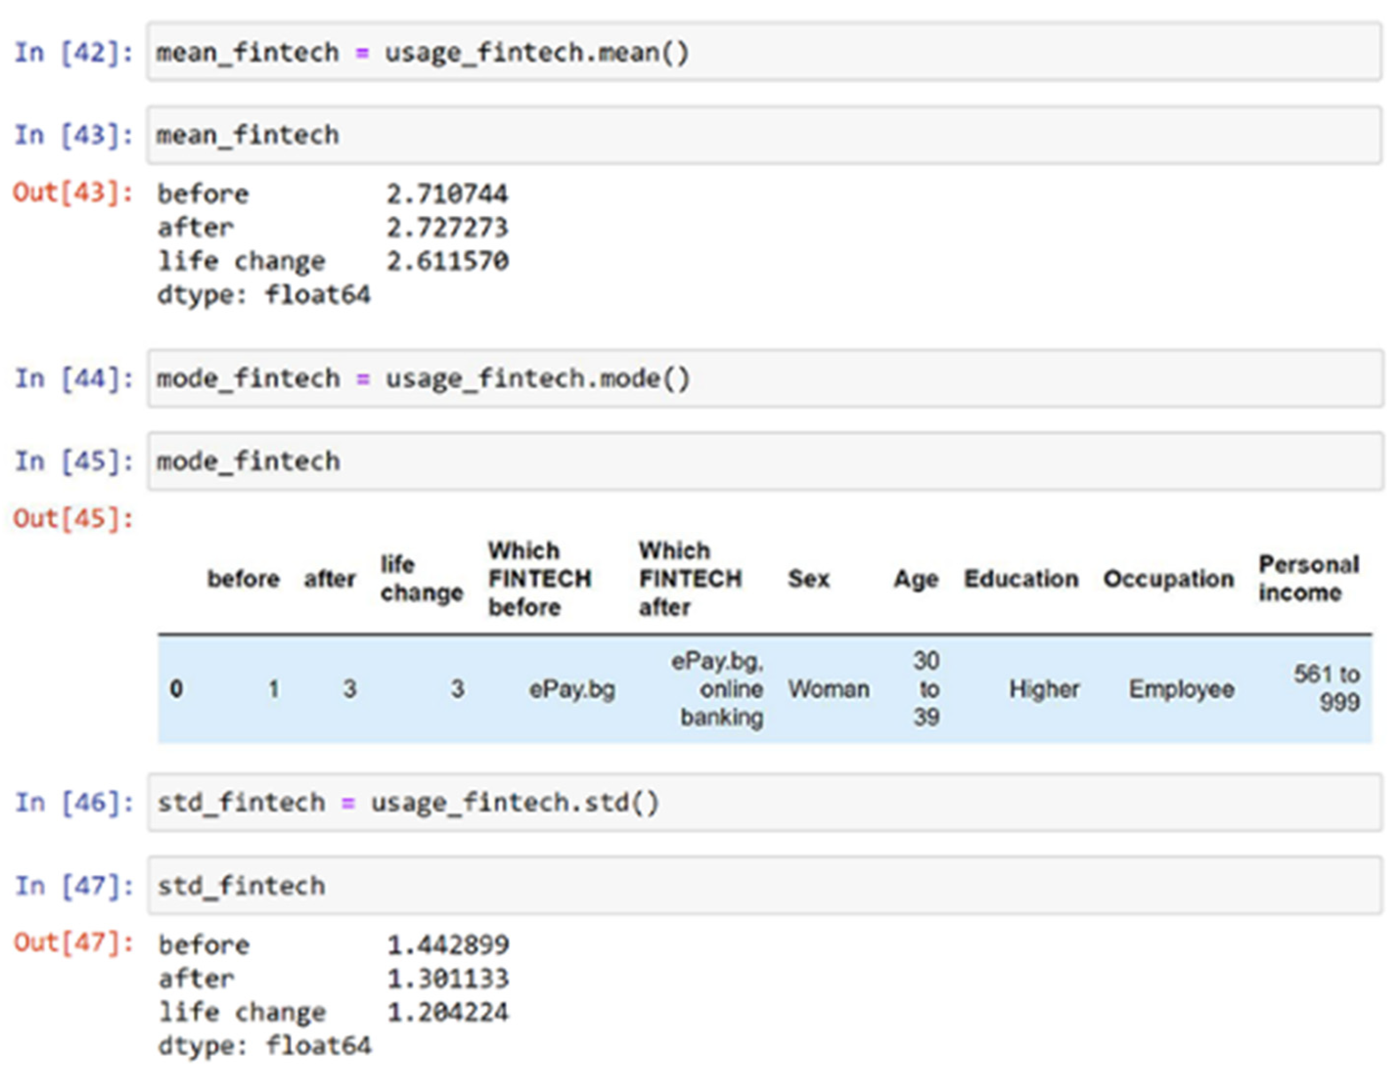This screenshot has width=1400, height=1075.
Task: Click the Out[43] output prompt label
Action: coord(73,192)
